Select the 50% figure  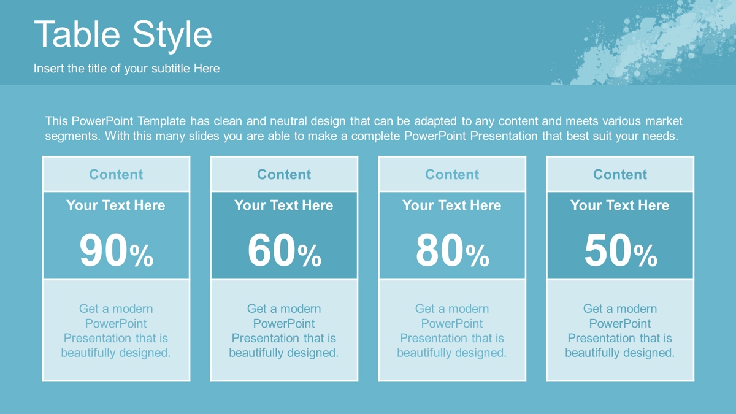pyautogui.click(x=620, y=251)
